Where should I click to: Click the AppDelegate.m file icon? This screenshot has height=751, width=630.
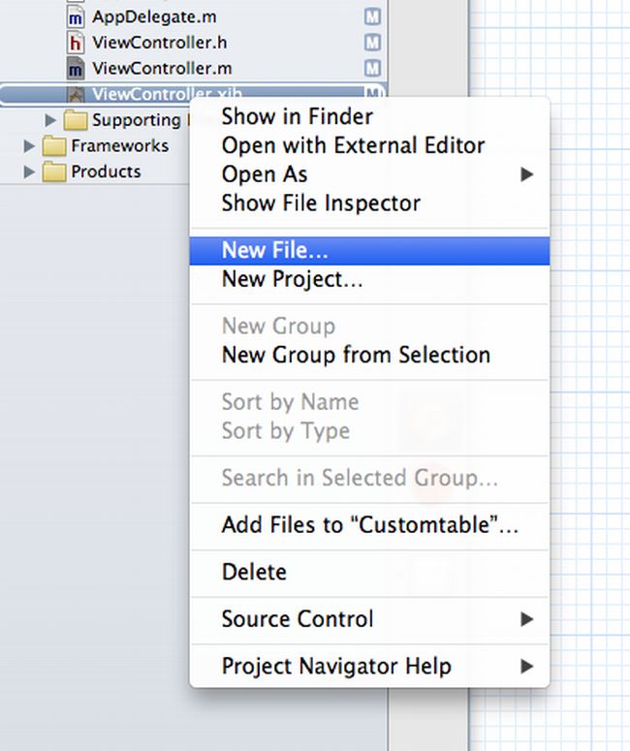click(76, 17)
